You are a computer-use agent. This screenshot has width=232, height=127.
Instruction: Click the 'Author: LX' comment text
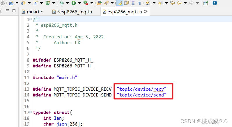(x=67, y=43)
